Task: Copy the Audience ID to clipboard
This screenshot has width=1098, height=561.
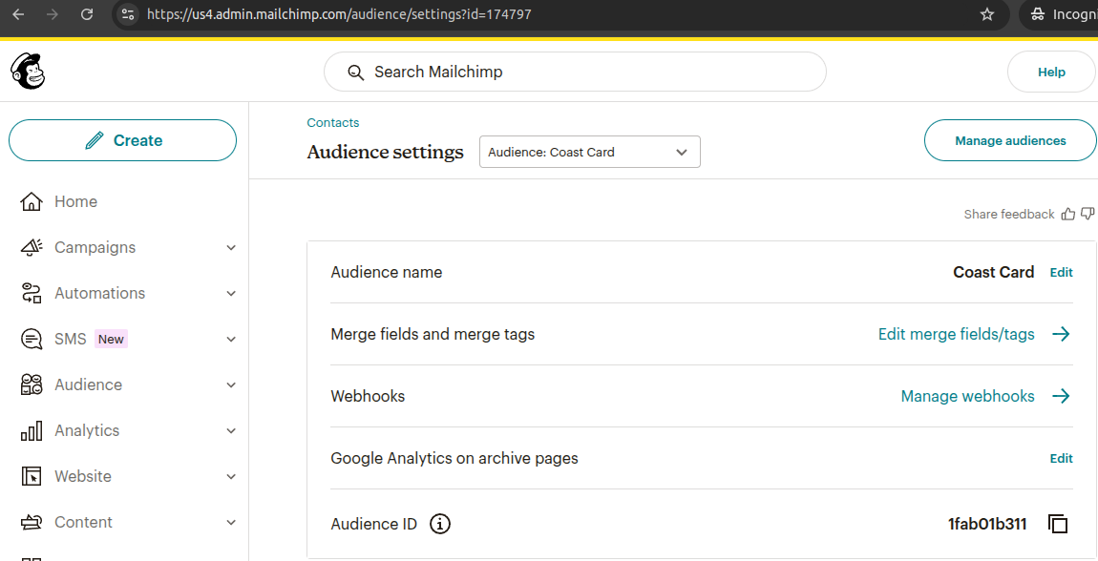Action: pyautogui.click(x=1057, y=524)
